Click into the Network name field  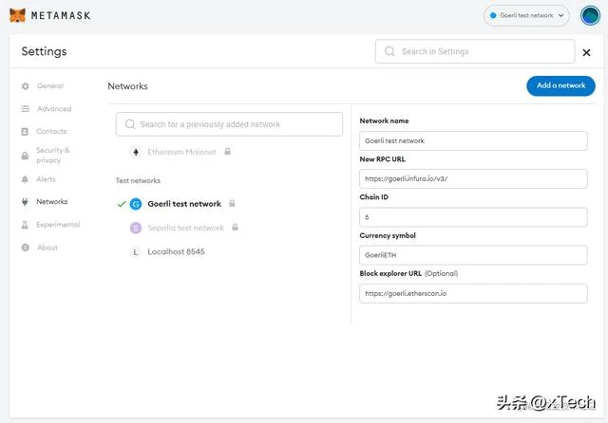(x=473, y=141)
